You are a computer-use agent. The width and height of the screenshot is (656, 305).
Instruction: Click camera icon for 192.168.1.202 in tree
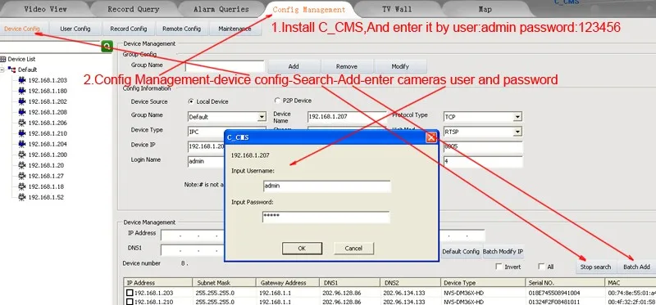click(22, 101)
